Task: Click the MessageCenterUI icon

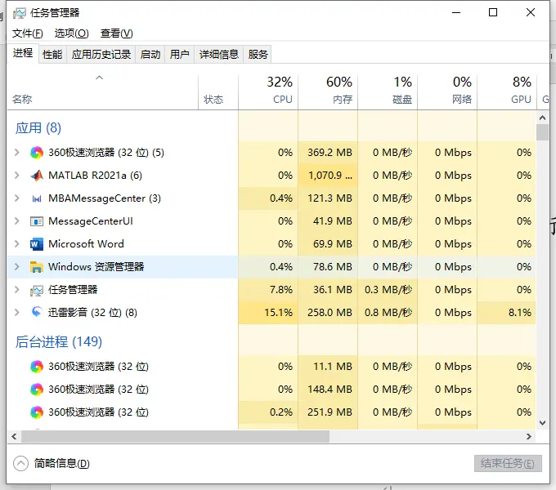Action: tap(37, 221)
